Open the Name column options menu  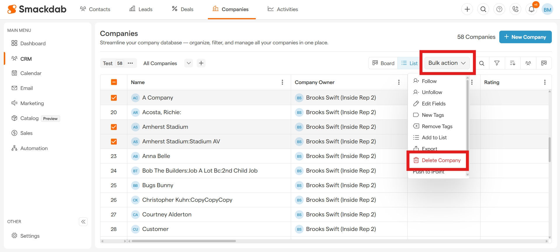tap(282, 82)
